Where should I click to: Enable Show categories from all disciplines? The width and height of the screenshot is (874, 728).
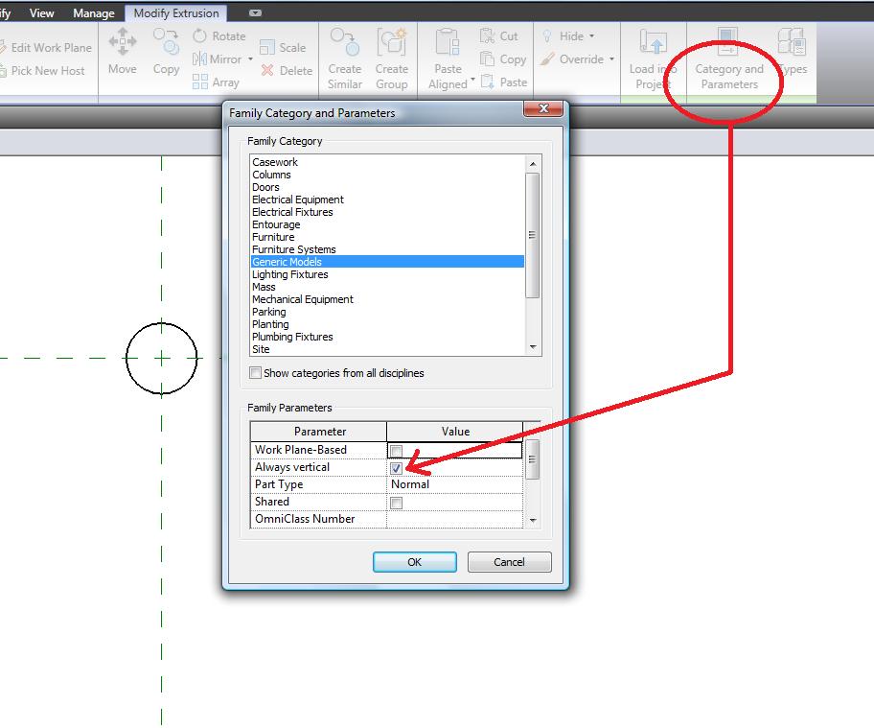(255, 373)
